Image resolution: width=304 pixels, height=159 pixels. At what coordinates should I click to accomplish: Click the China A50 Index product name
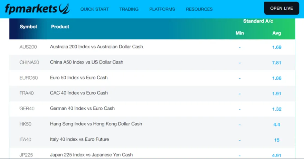pos(86,62)
